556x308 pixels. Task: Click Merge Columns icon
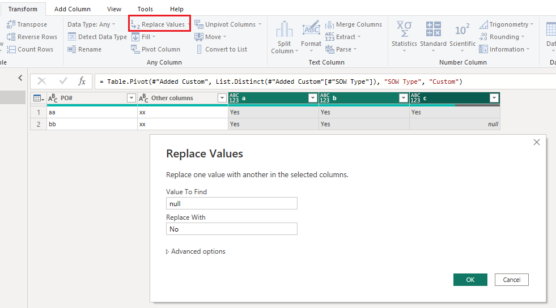329,24
